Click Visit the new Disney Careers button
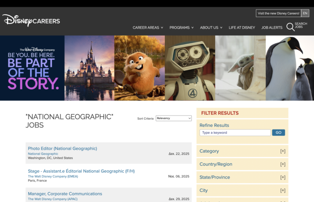This screenshot has height=202, width=314. [x=278, y=13]
